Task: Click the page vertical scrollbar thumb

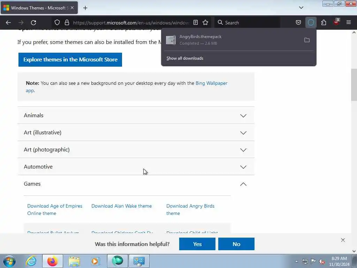Action: pyautogui.click(x=354, y=84)
